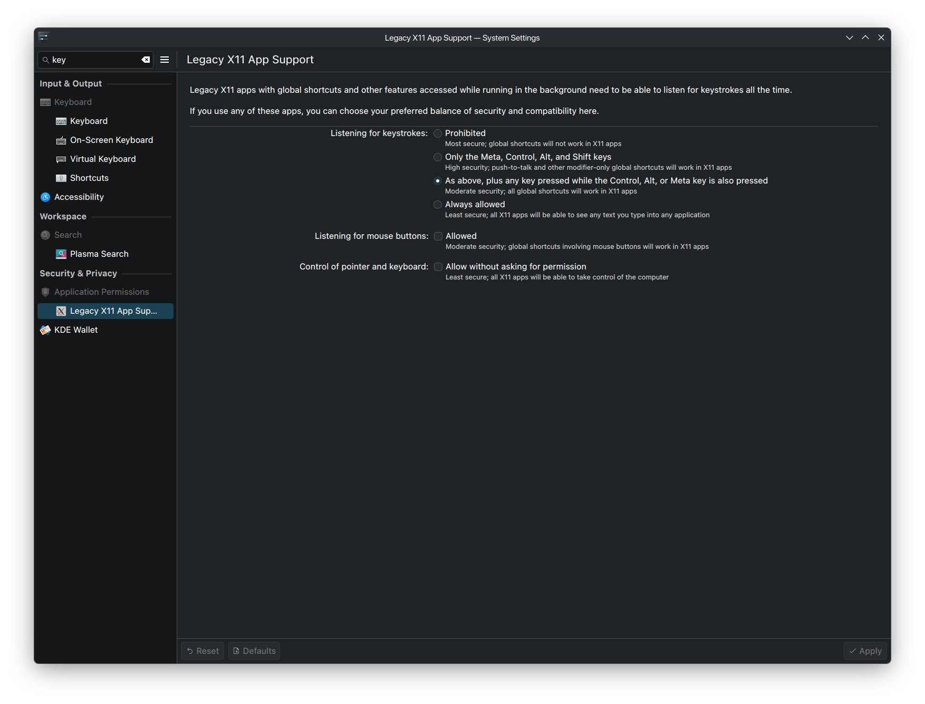Open Plasma Search settings
This screenshot has height=704, width=925.
pos(105,254)
